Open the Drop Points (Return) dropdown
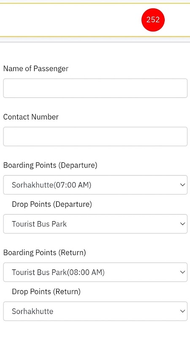190x339 pixels. 95,311
